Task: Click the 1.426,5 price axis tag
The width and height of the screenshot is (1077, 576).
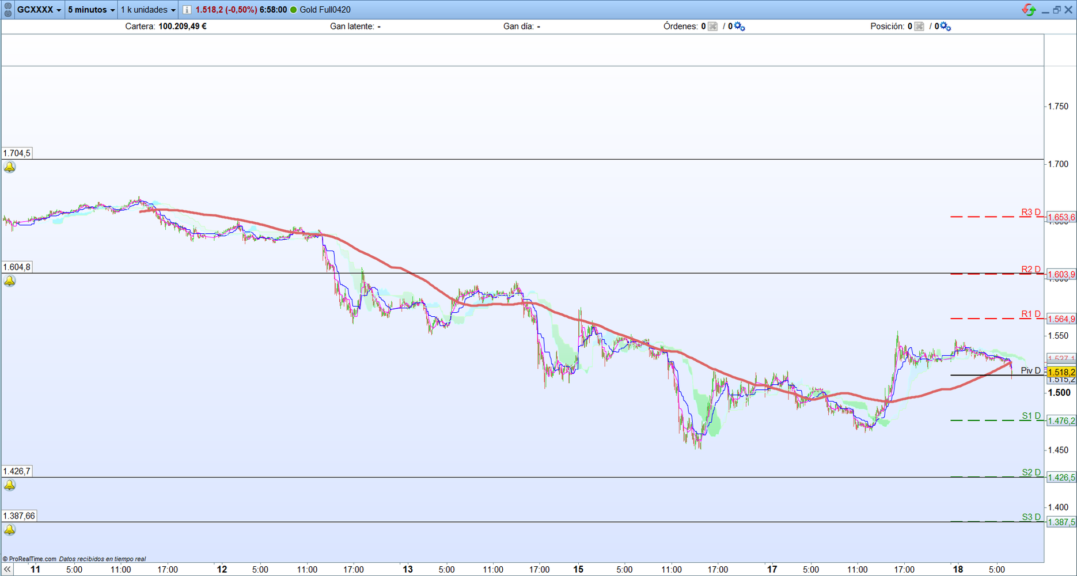Action: click(1061, 478)
